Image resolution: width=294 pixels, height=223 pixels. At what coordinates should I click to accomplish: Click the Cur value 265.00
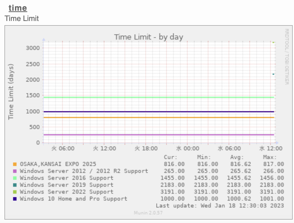click(174, 171)
